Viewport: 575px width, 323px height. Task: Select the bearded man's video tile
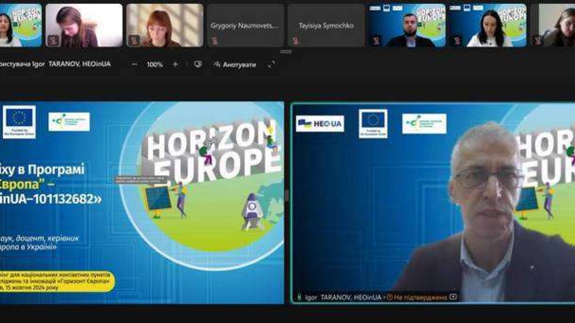tap(407, 25)
